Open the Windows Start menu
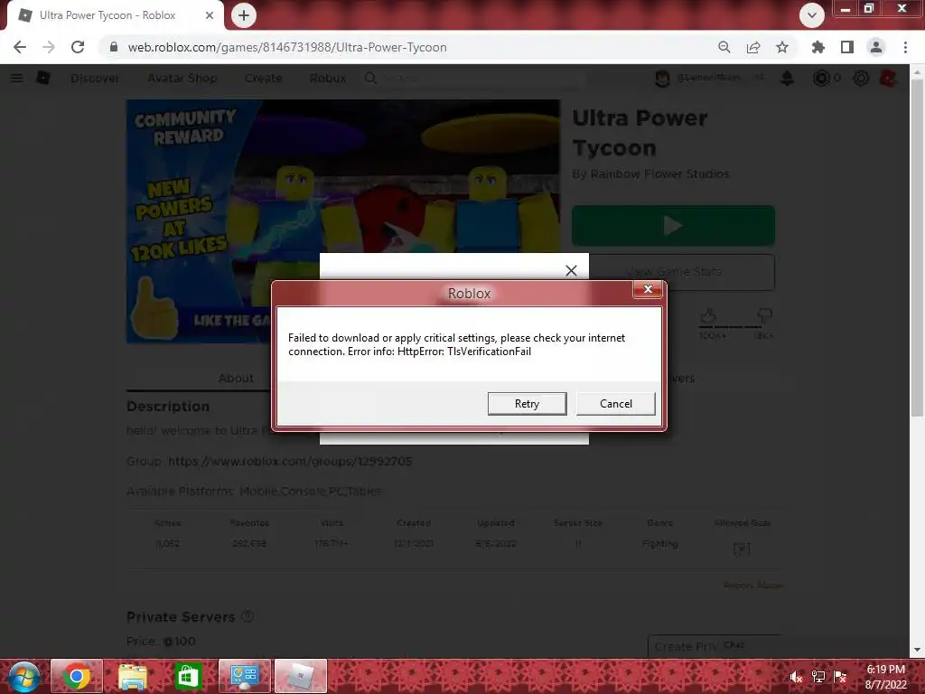 click(x=24, y=676)
